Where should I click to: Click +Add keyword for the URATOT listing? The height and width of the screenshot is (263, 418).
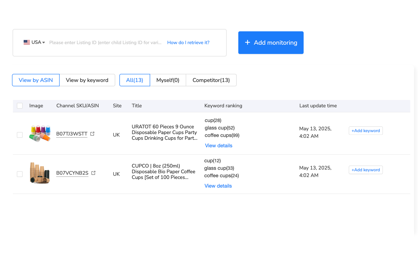(365, 131)
